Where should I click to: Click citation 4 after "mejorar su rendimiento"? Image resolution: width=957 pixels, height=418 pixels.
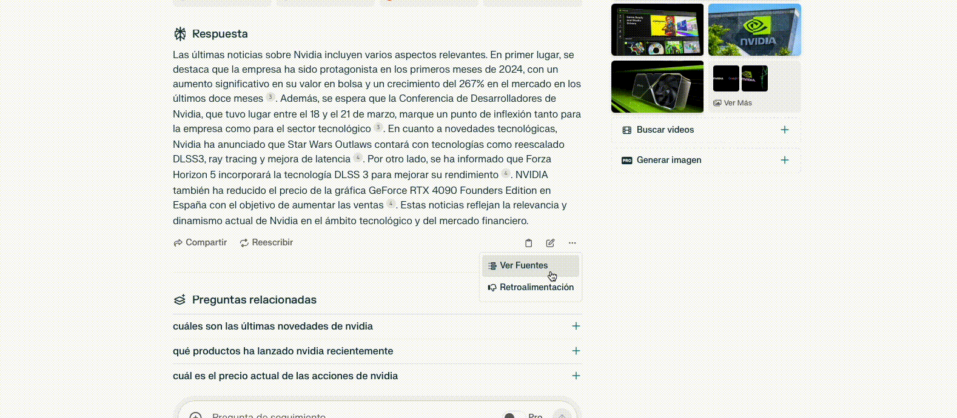(506, 173)
